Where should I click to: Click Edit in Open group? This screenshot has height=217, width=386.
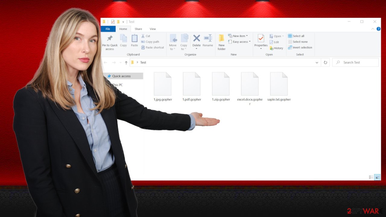click(x=274, y=42)
